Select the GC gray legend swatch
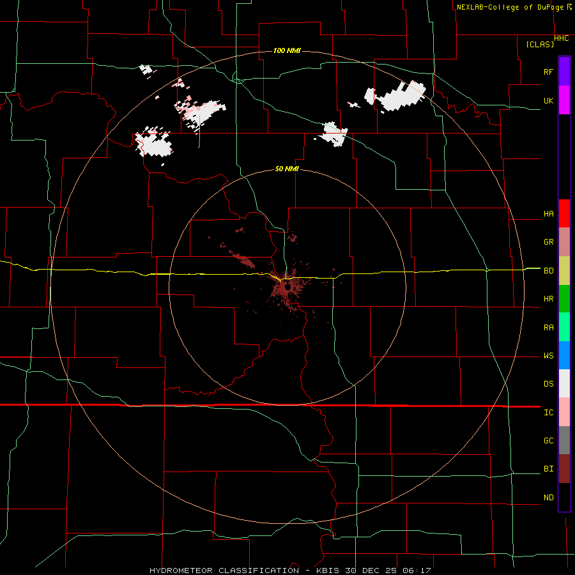Image resolution: width=575 pixels, height=575 pixels. click(564, 440)
